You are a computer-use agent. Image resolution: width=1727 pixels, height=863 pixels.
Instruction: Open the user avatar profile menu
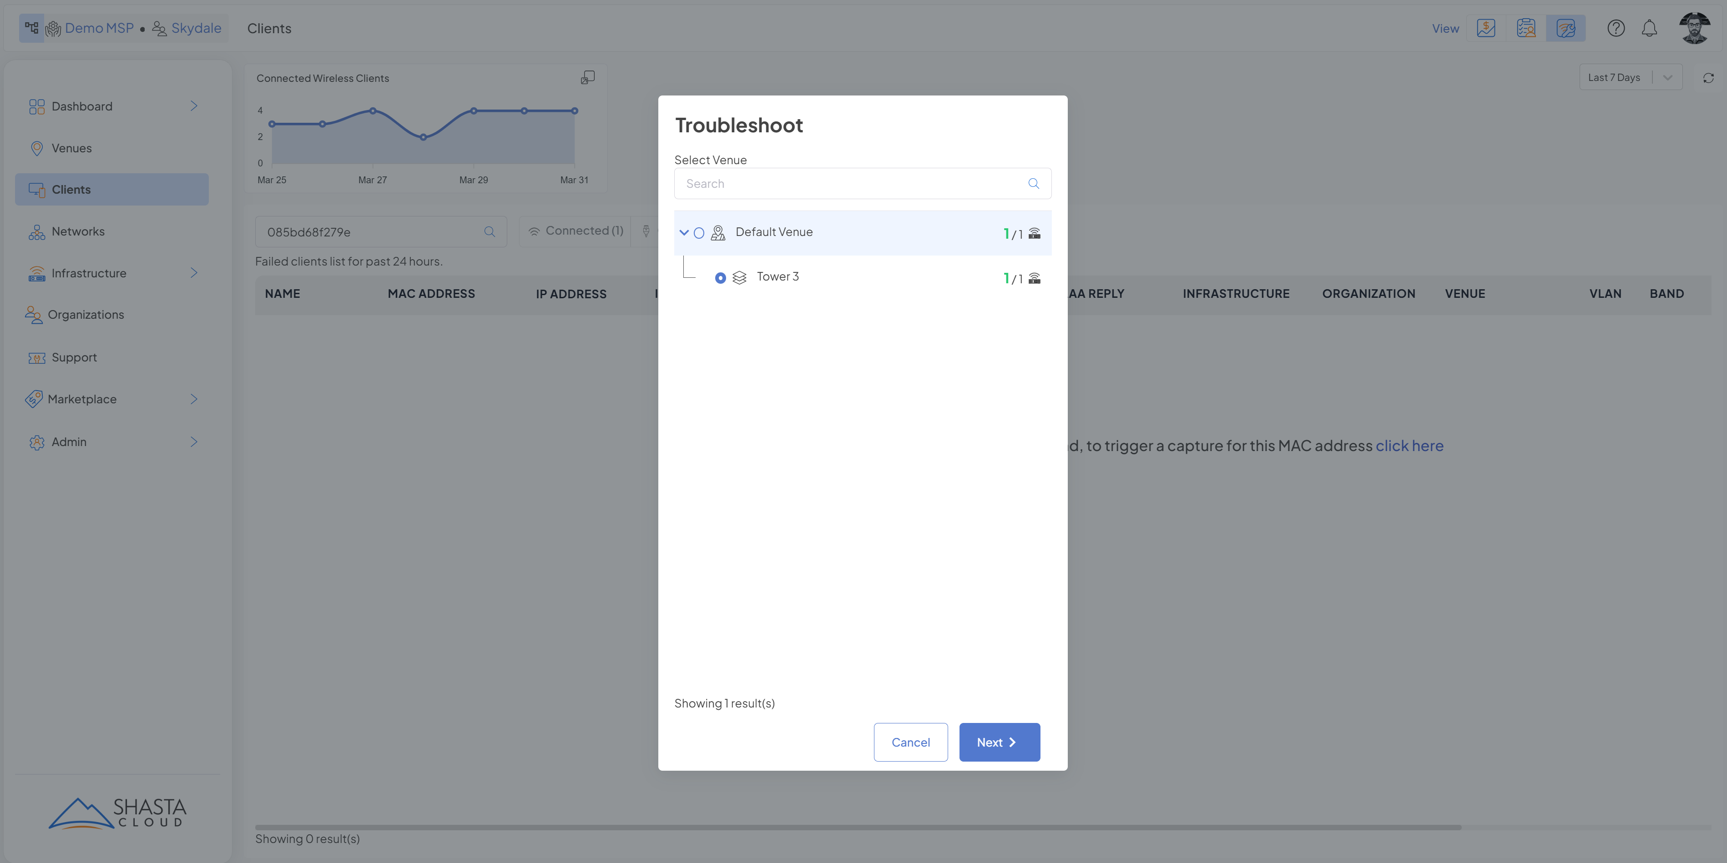point(1694,28)
